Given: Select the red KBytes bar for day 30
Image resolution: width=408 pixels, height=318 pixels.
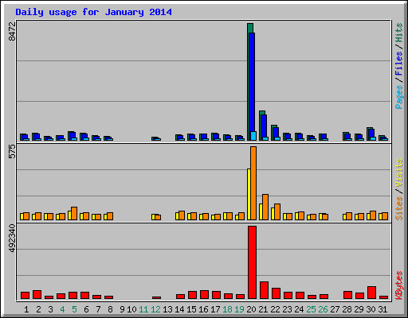Looking at the screenshot, I should [x=371, y=293].
